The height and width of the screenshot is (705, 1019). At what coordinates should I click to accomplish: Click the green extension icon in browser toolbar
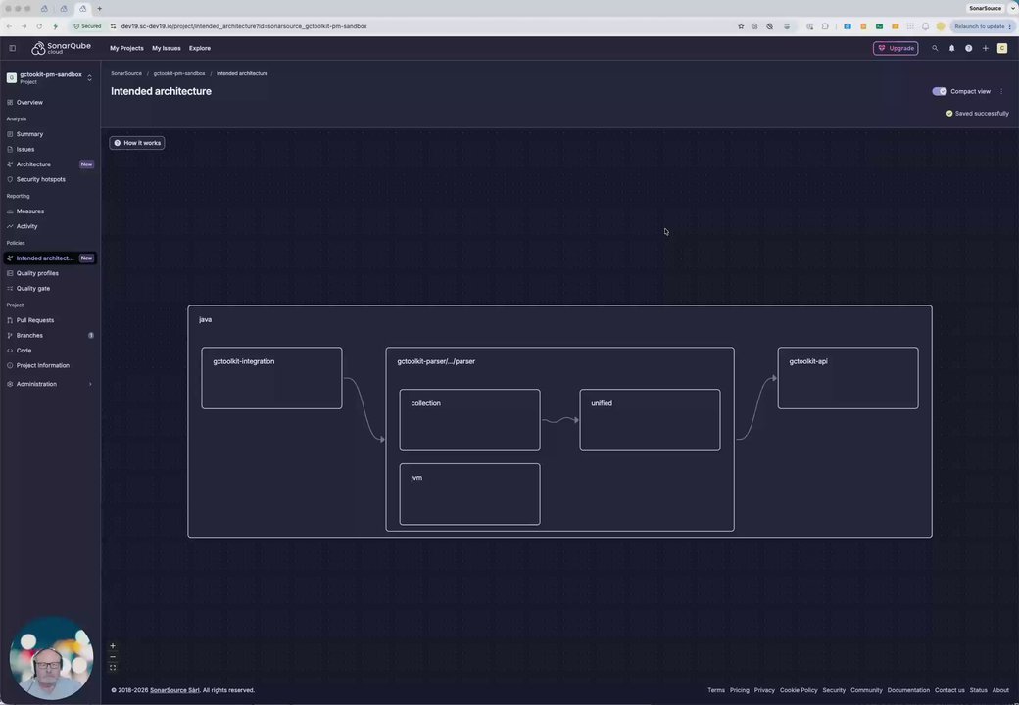(x=879, y=26)
